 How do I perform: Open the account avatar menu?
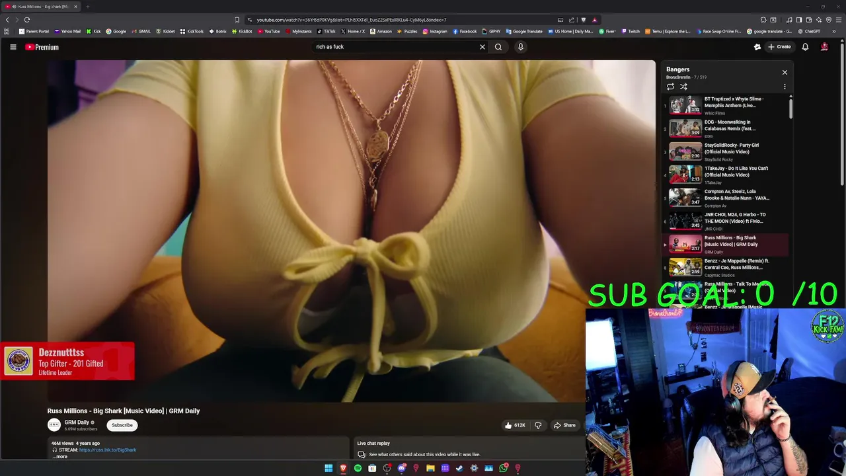[824, 47]
